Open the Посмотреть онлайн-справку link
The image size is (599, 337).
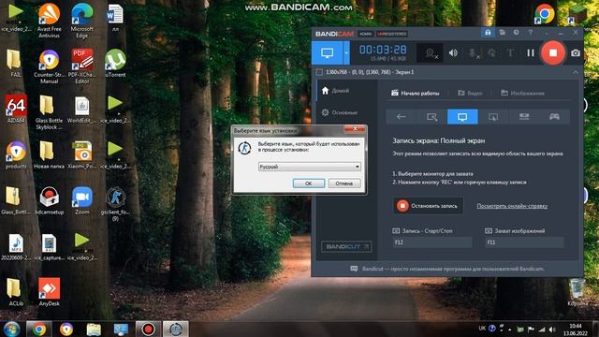[x=512, y=206]
